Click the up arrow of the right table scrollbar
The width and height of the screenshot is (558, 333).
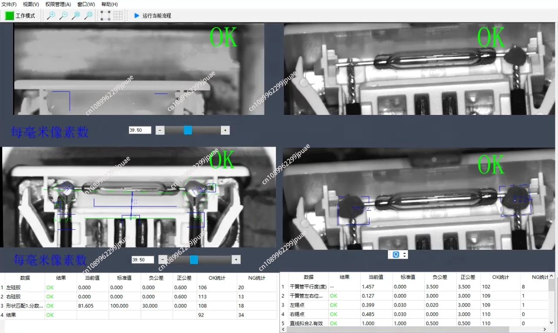pyautogui.click(x=551, y=275)
